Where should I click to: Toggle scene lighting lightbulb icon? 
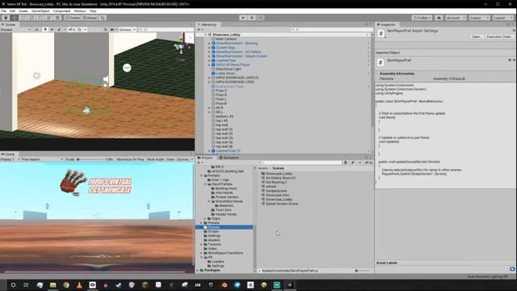(x=45, y=30)
